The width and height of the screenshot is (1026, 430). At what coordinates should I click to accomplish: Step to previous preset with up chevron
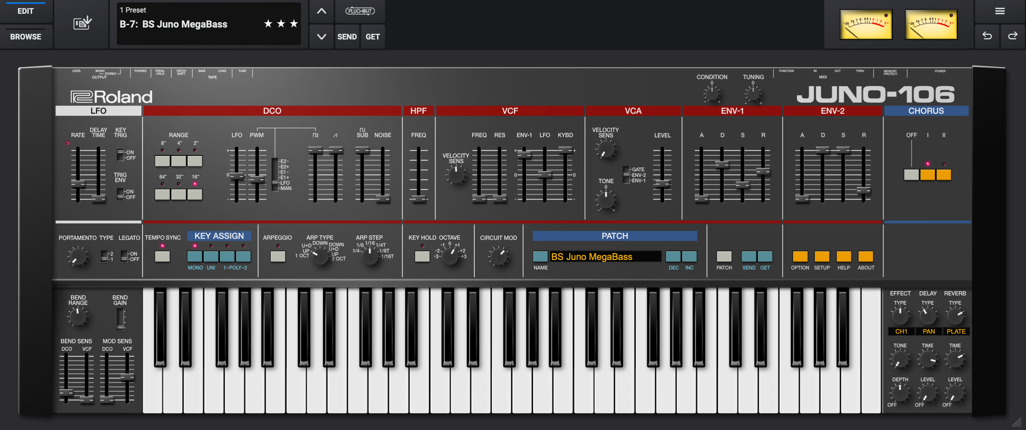[x=321, y=11]
